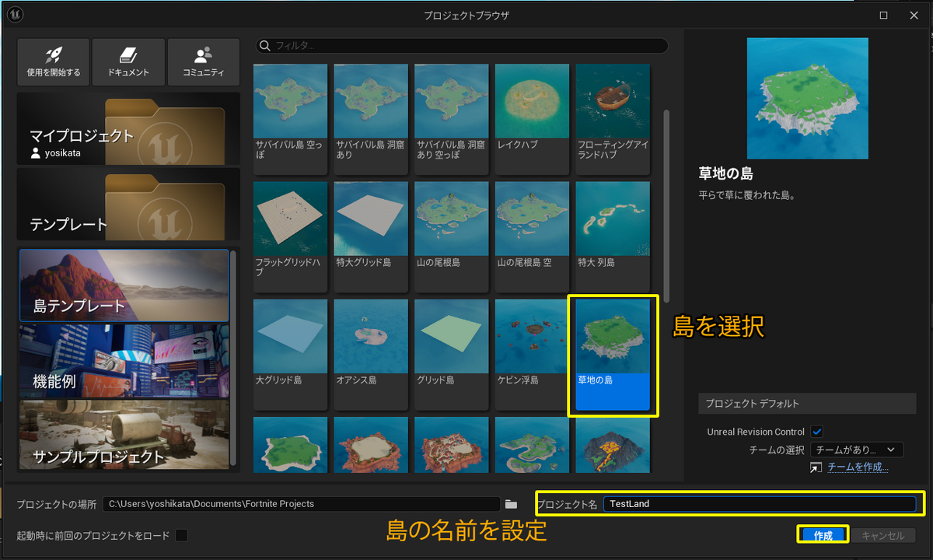The height and width of the screenshot is (560, 933).
Task: Select サバイバル島 洞窟あり template
Action: coord(372,118)
